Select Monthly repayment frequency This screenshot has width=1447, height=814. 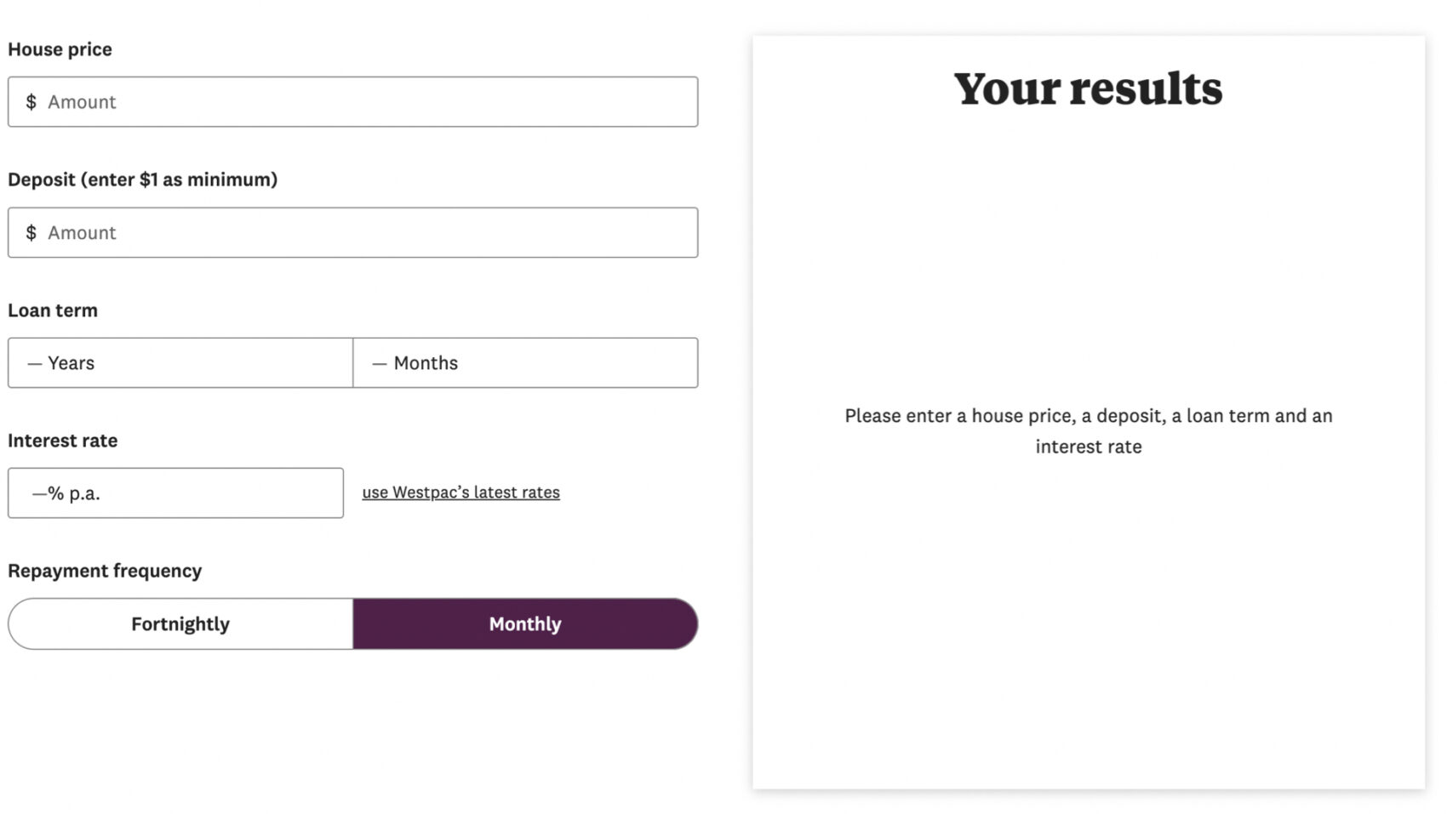[x=524, y=623]
